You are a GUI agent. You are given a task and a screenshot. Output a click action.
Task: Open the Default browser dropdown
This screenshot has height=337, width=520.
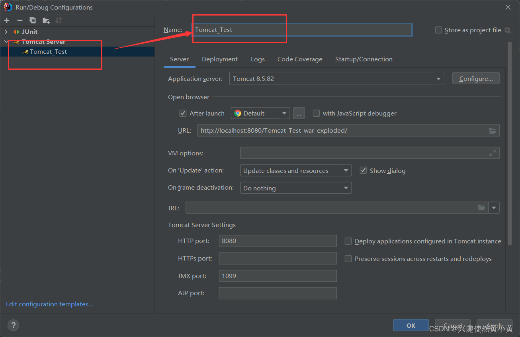pos(260,113)
